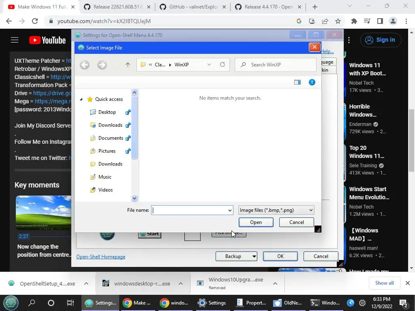Switch to the GitHub valinet Explorer tab
Image resolution: width=415 pixels, height=311 pixels.
pos(193,7)
